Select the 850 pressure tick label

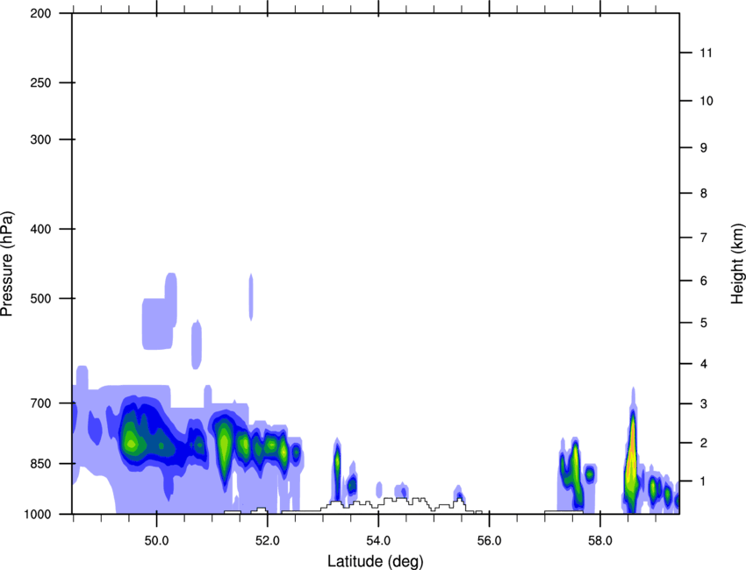[40, 464]
